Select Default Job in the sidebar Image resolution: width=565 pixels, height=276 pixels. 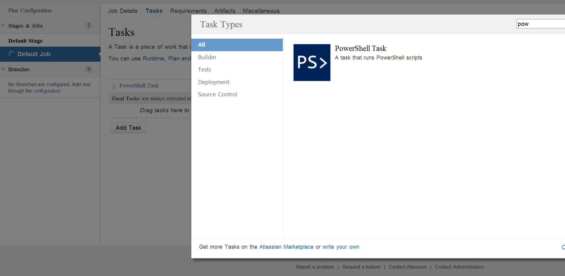pos(50,54)
